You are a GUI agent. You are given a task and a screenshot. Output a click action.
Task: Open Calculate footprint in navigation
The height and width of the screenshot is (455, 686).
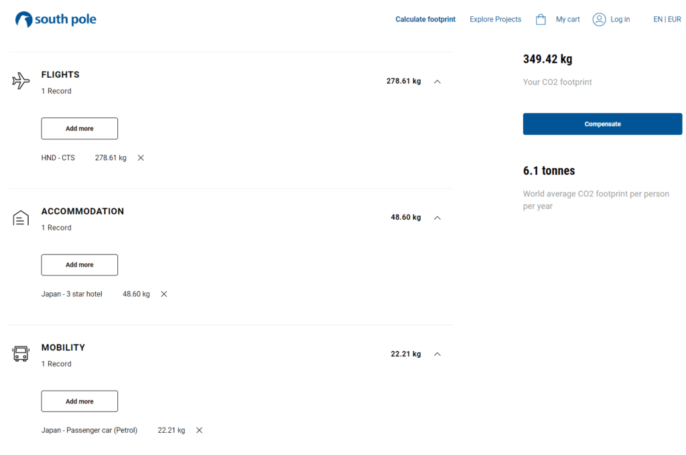pos(425,19)
